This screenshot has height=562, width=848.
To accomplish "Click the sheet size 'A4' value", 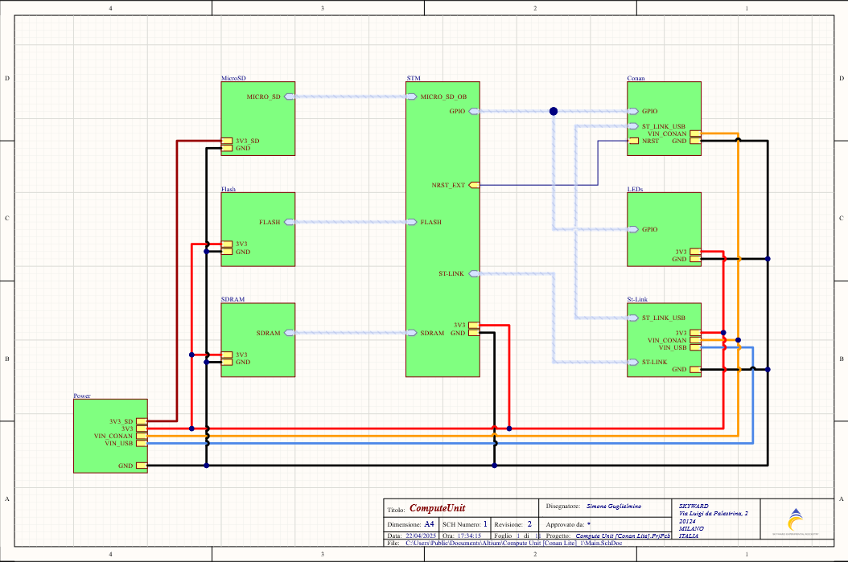I will pyautogui.click(x=429, y=524).
